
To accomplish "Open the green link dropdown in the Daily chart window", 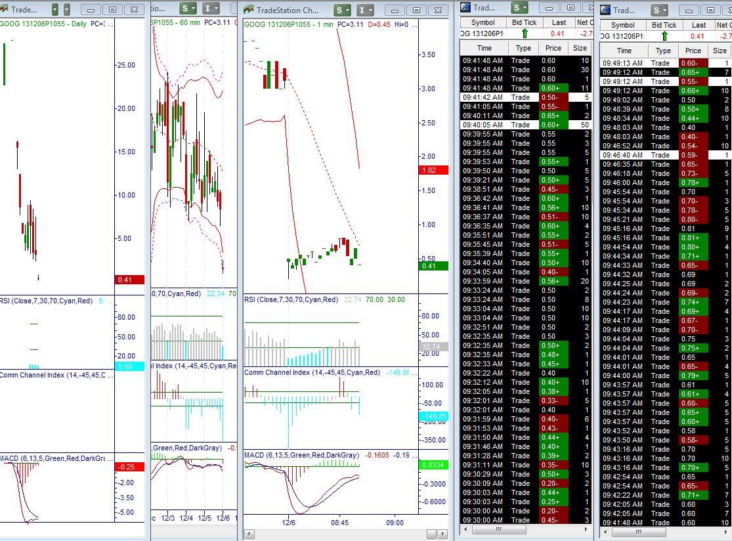I will click(55, 9).
